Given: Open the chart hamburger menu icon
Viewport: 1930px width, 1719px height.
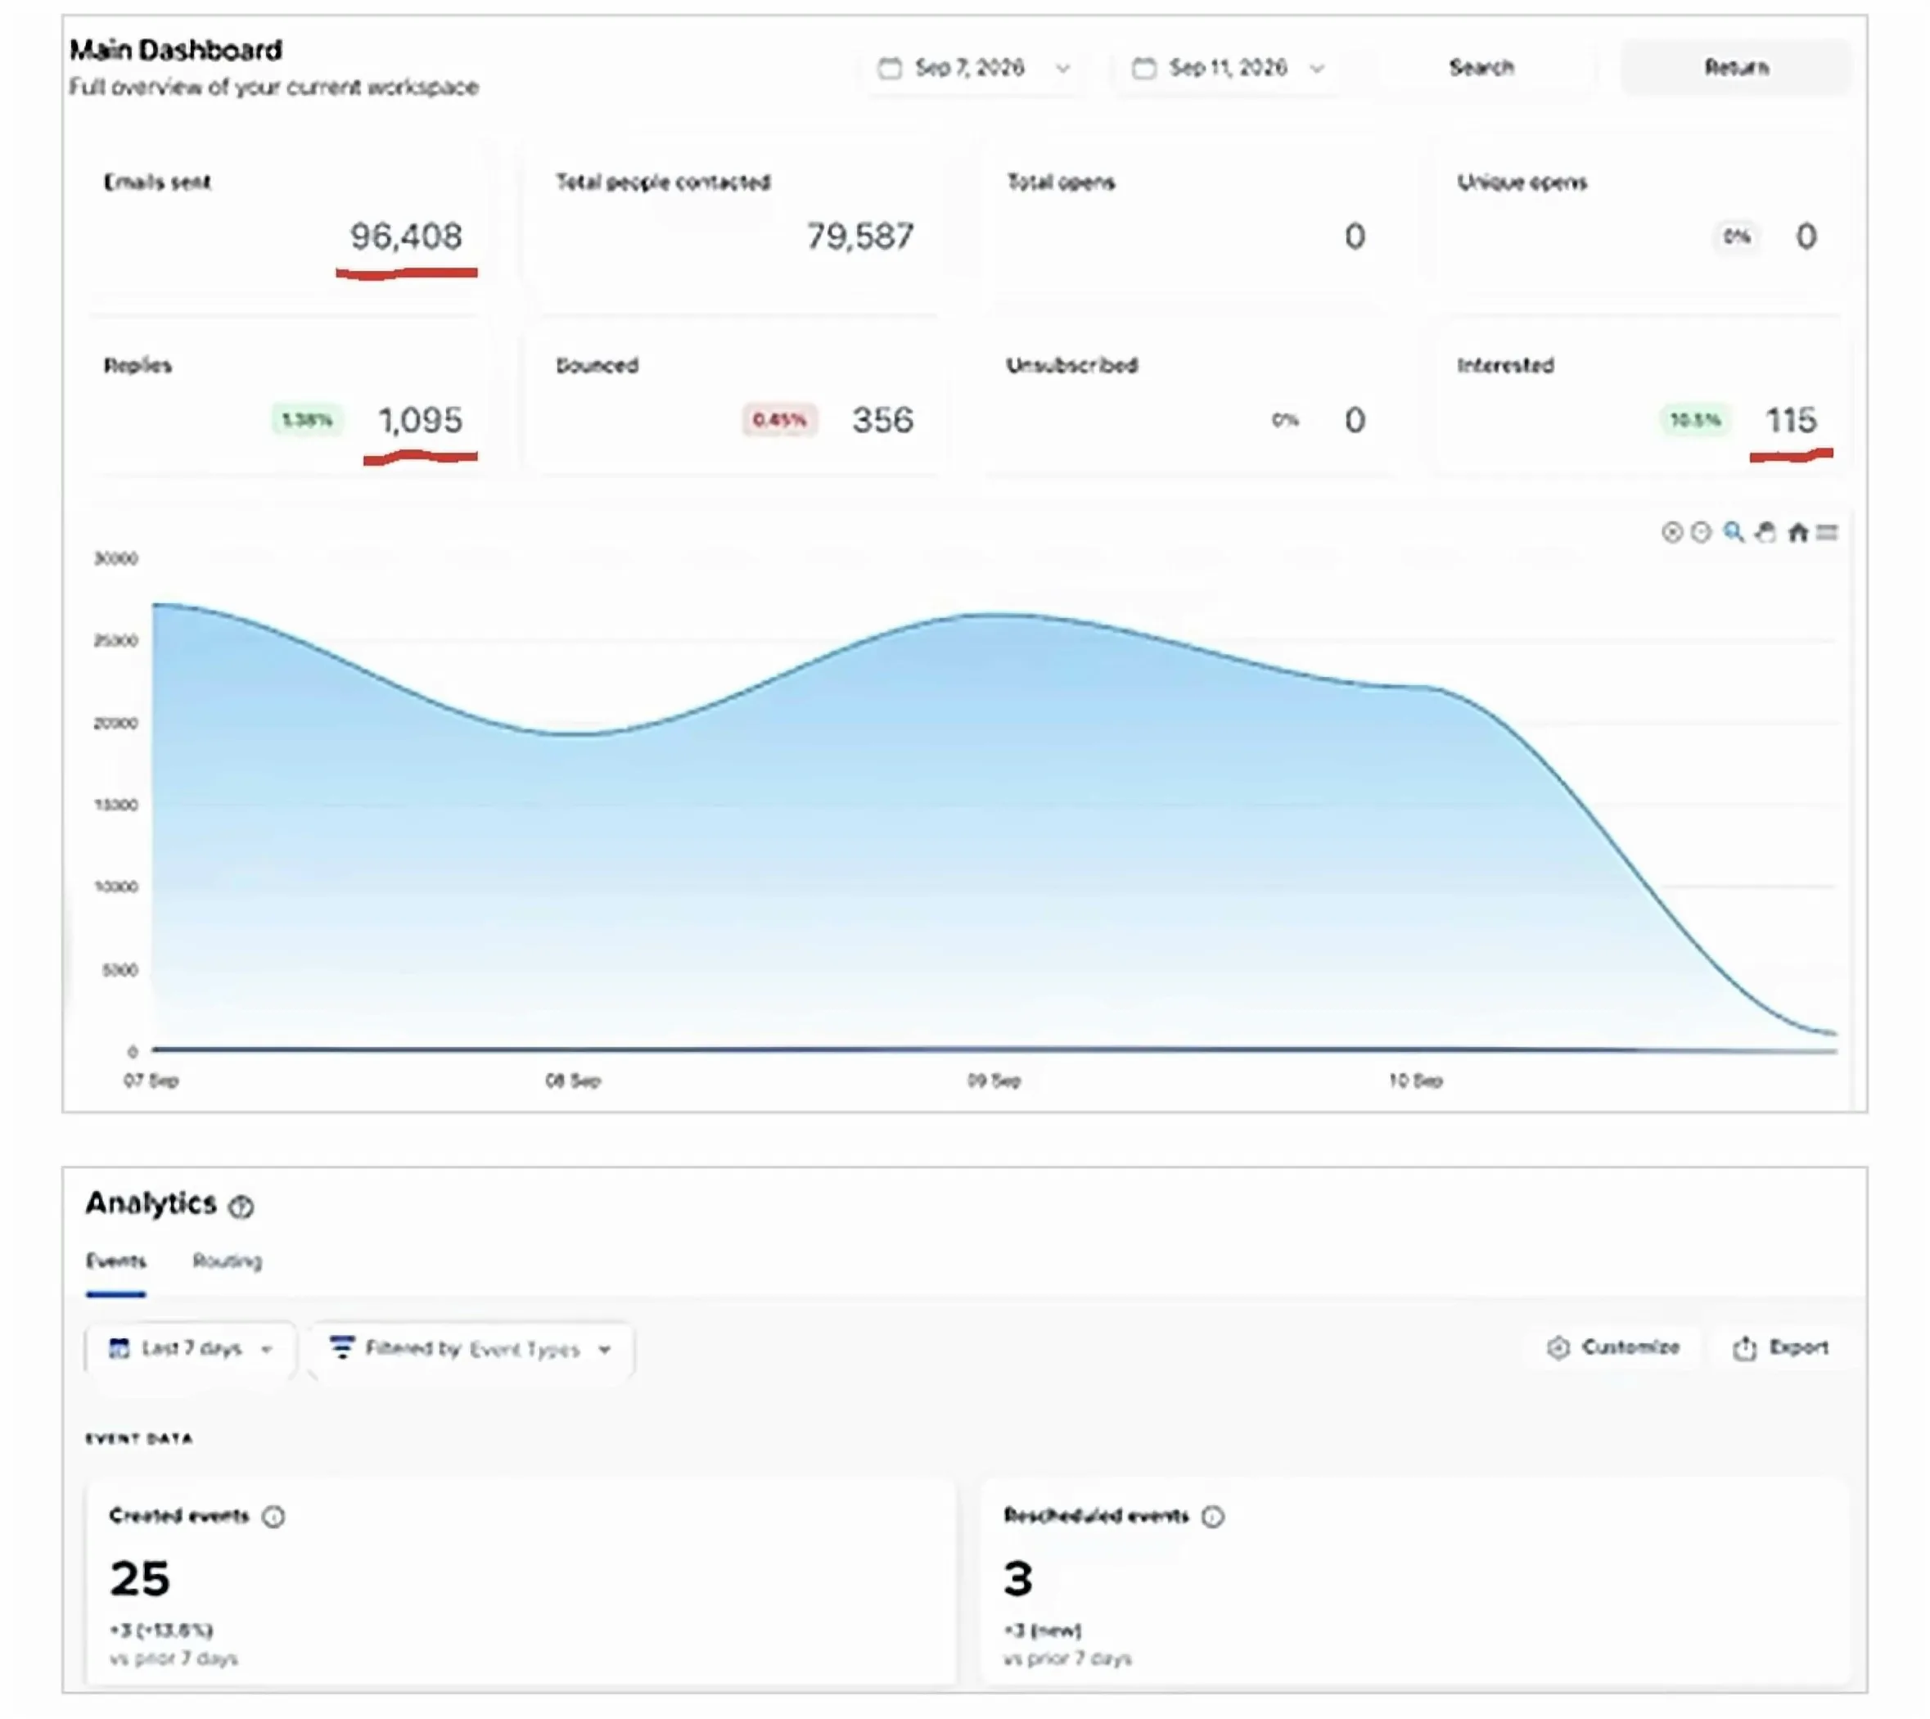Looking at the screenshot, I should tap(1827, 533).
